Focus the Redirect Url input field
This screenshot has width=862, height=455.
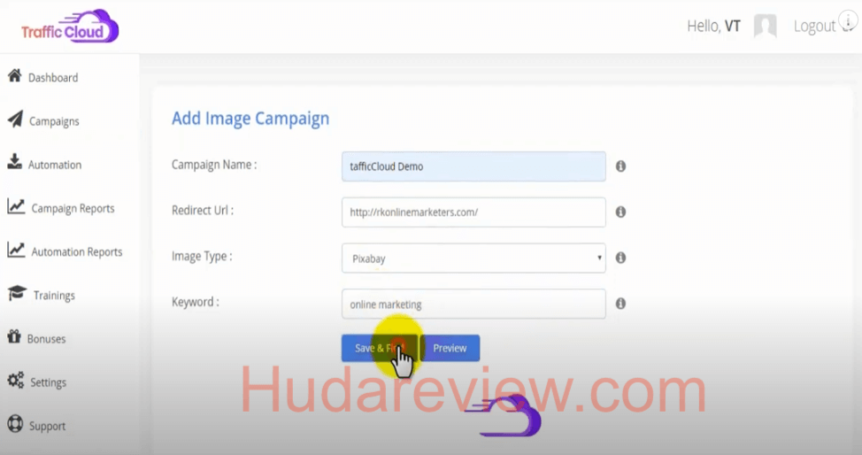(x=473, y=212)
